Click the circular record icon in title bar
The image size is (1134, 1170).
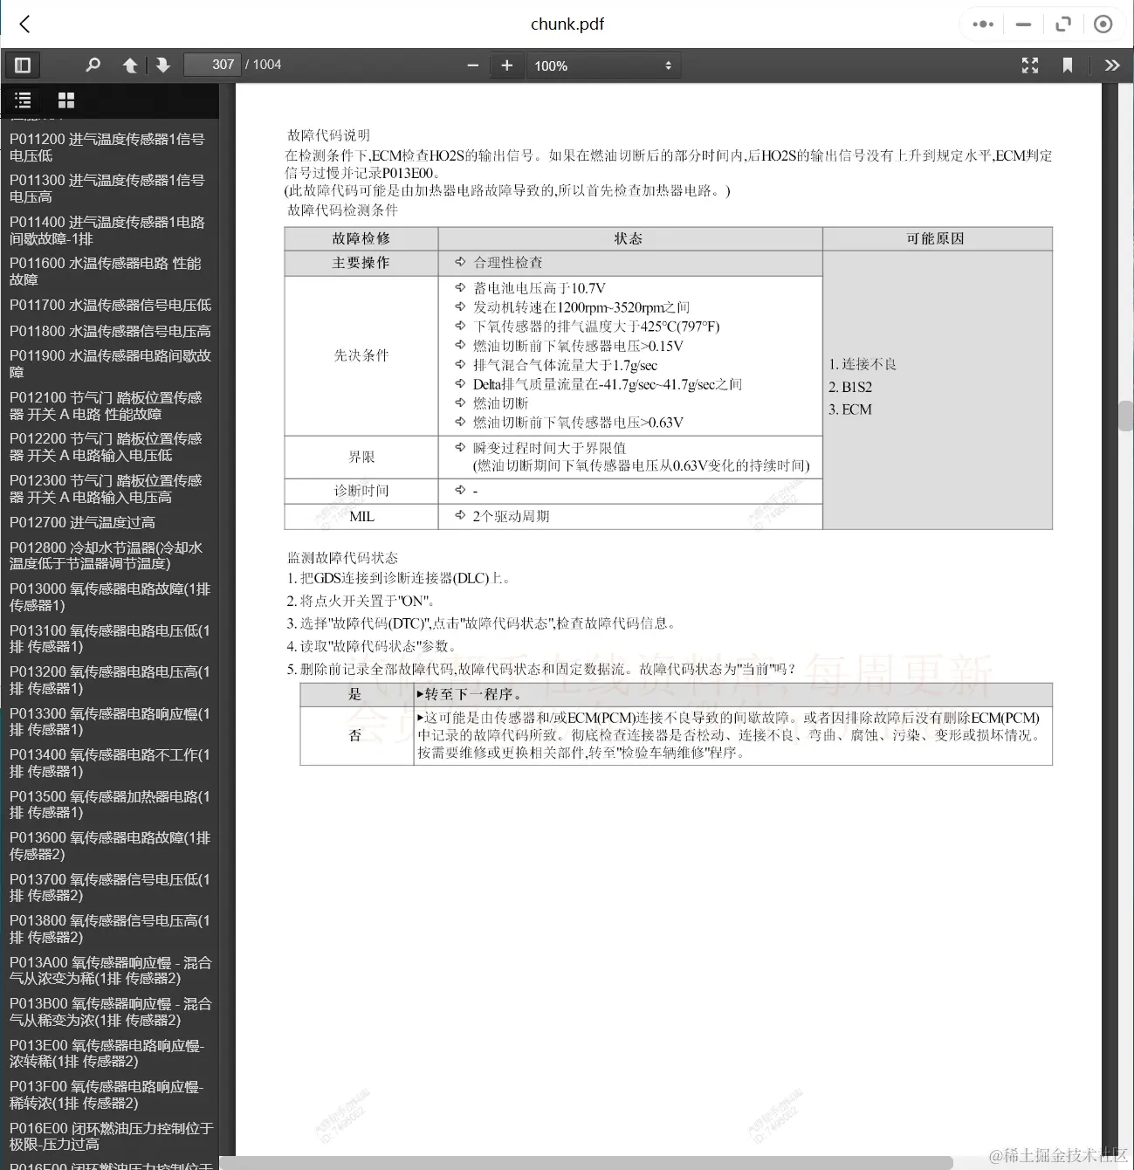pyautogui.click(x=1103, y=24)
